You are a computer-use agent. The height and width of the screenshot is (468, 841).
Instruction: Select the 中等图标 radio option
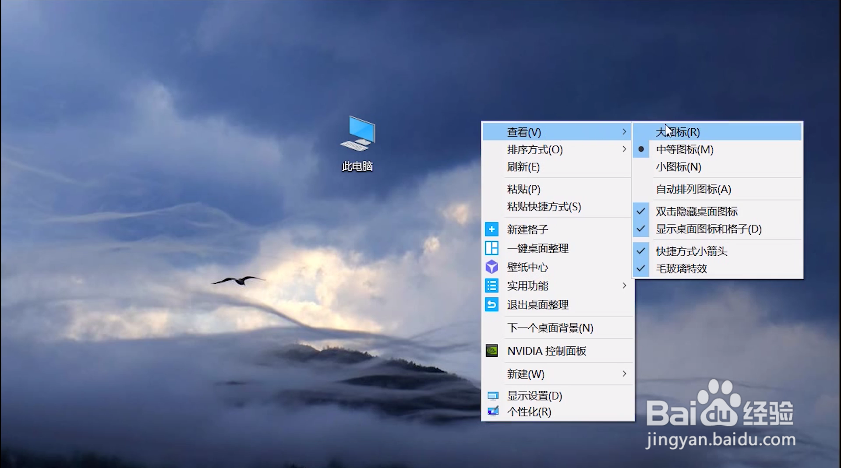point(685,149)
